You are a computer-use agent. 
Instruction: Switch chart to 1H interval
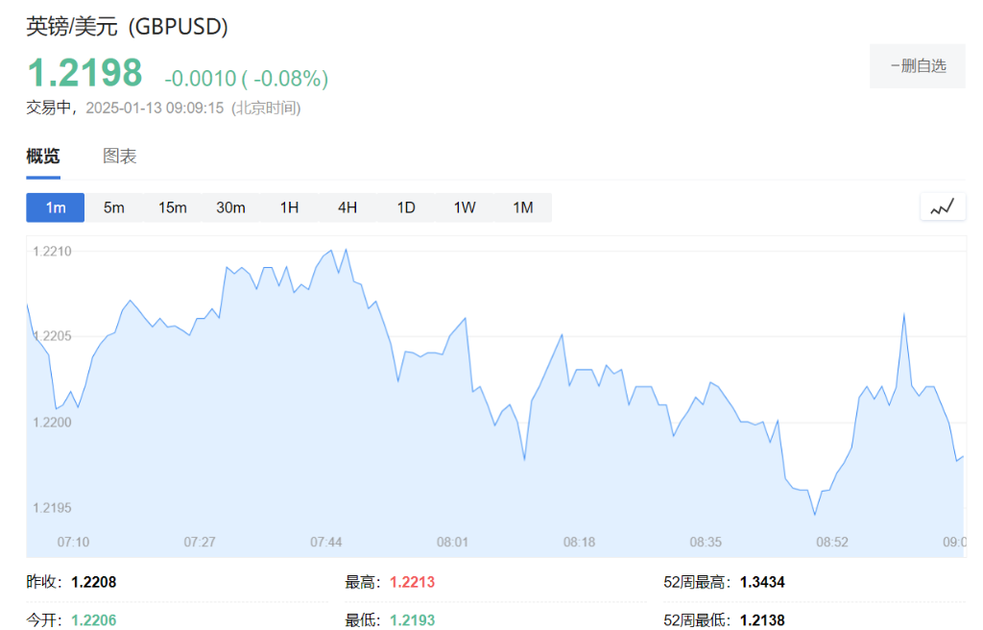(289, 207)
